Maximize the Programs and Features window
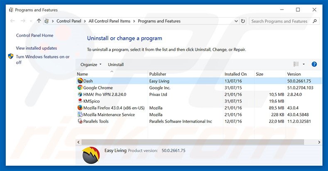This screenshot has height=171, width=328. pos(298,10)
